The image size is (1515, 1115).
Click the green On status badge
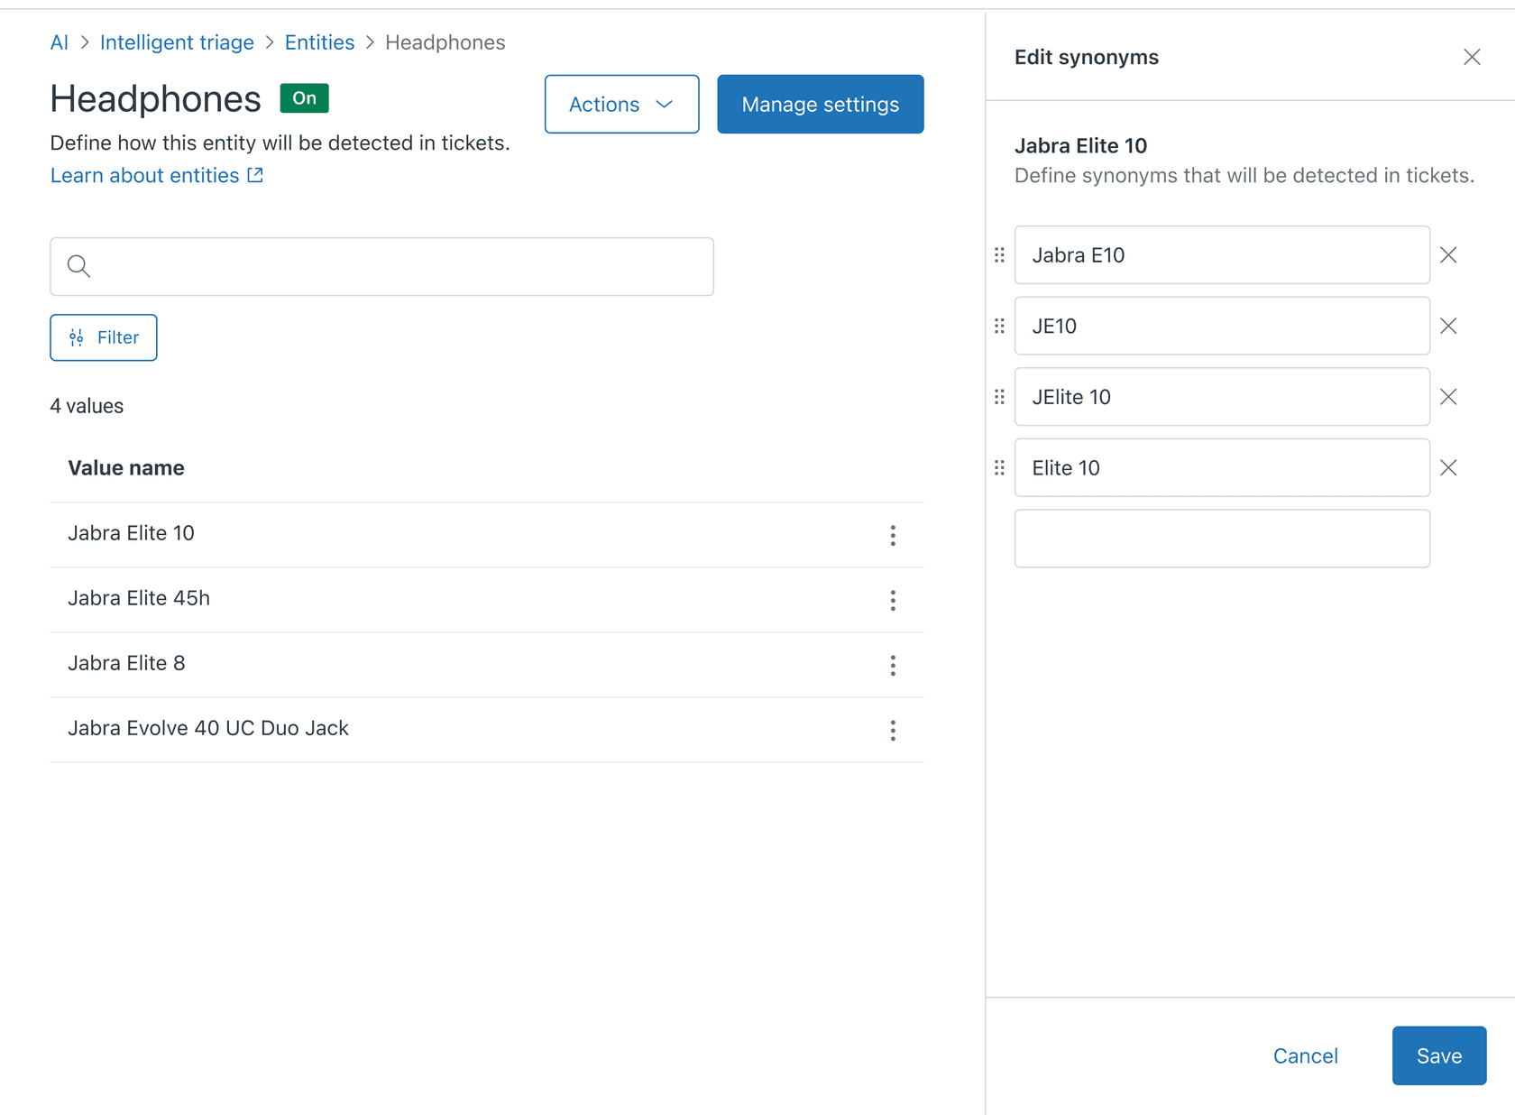pyautogui.click(x=304, y=98)
